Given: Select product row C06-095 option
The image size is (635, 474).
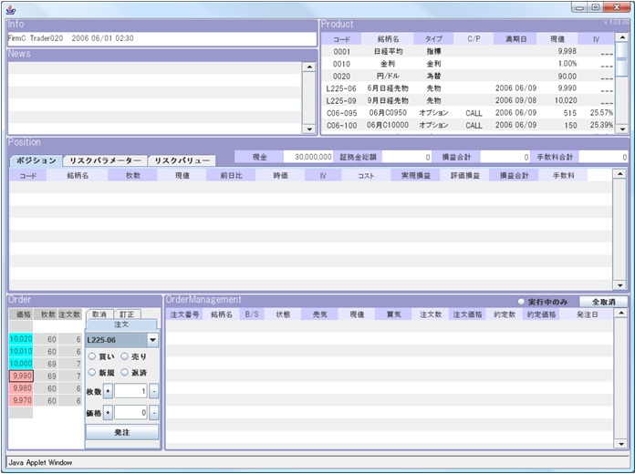Looking at the screenshot, I should tap(468, 113).
